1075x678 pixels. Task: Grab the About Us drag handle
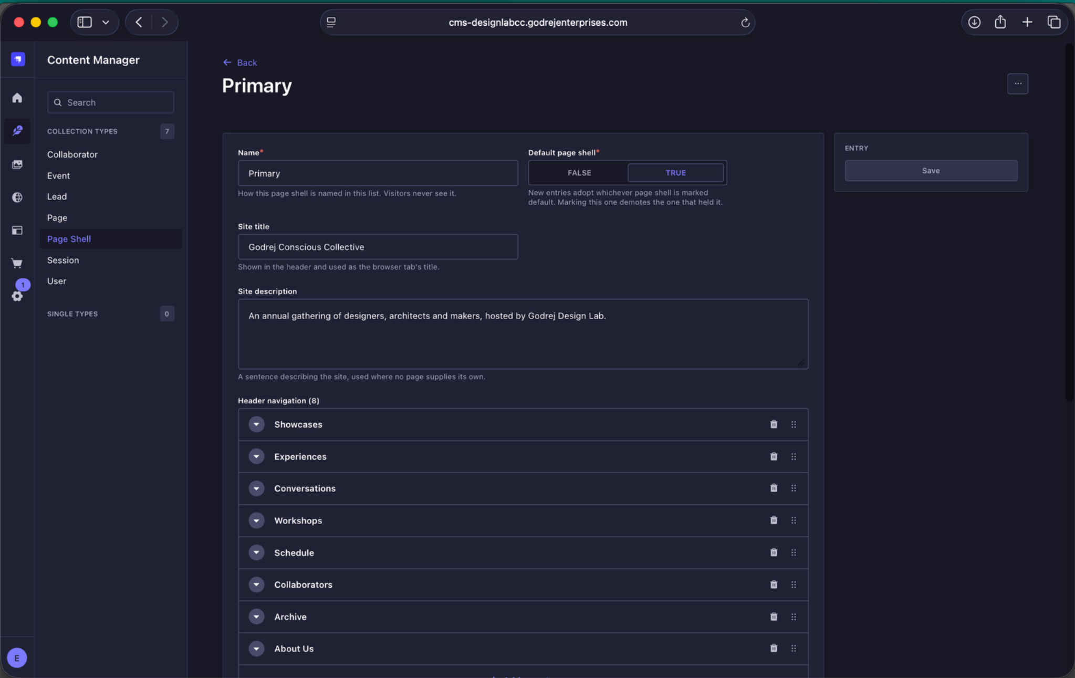point(794,648)
